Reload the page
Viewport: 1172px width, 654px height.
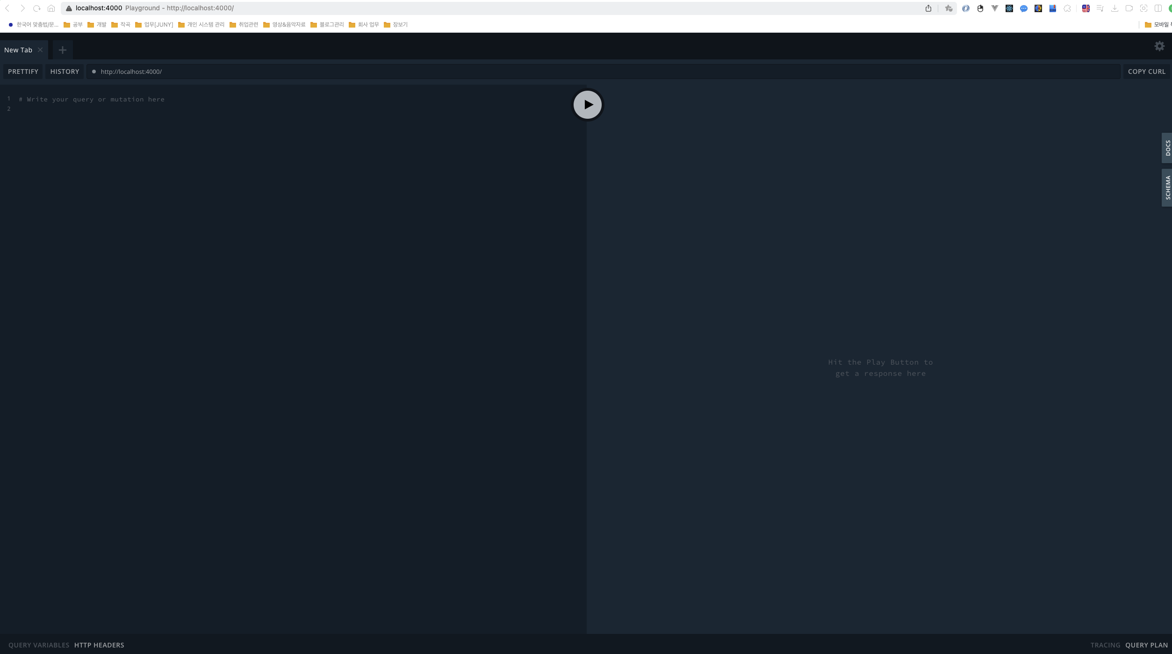point(37,8)
